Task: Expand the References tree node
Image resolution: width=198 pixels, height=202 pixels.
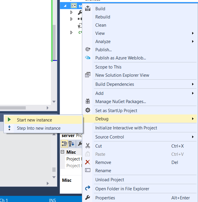Action: point(71,19)
